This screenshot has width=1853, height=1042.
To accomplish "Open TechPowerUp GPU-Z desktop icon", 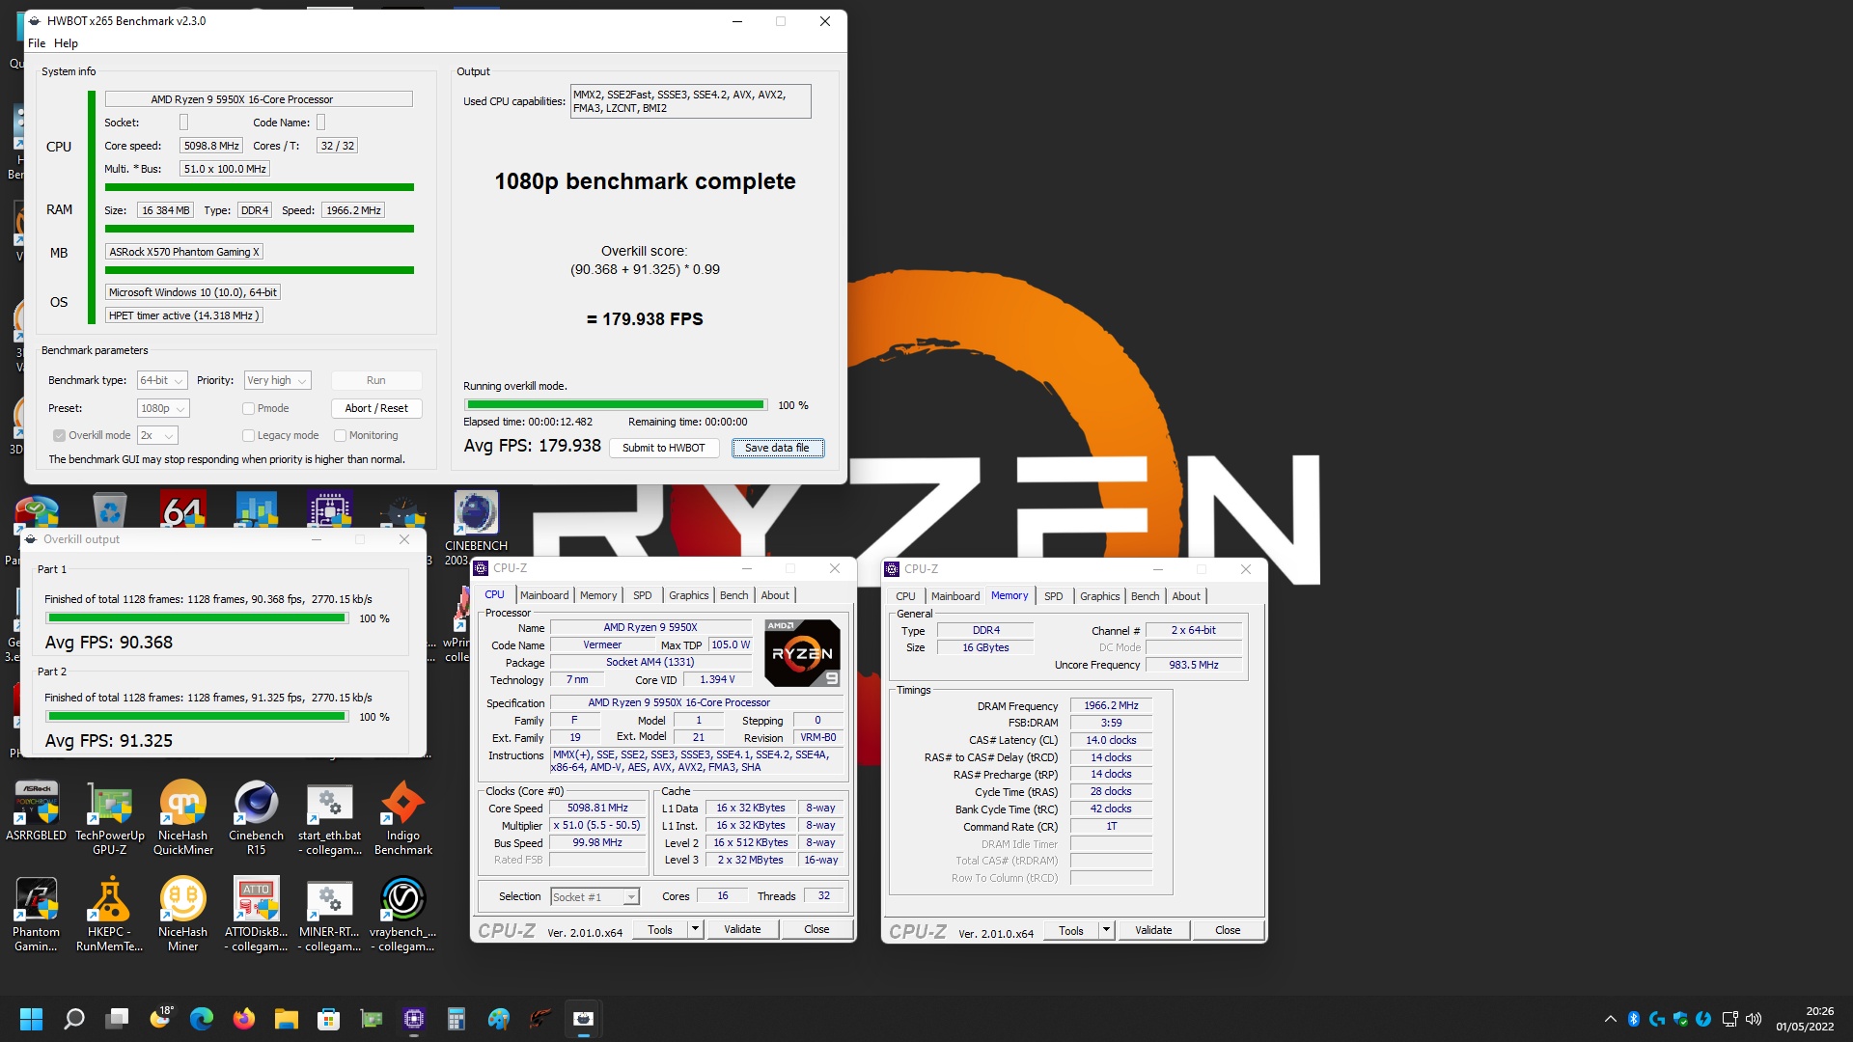I will coord(110,818).
